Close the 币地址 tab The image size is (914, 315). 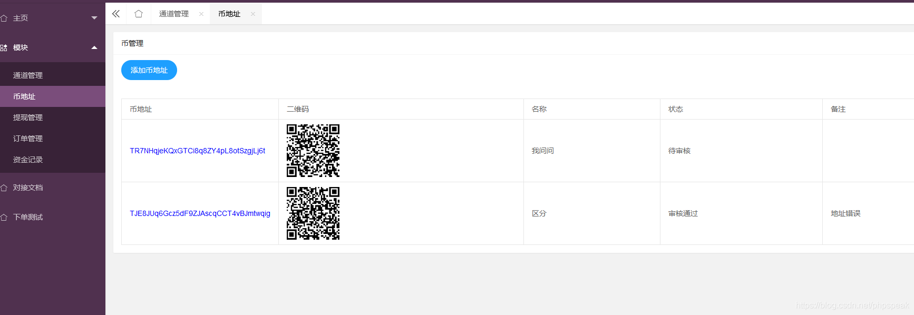coord(253,14)
